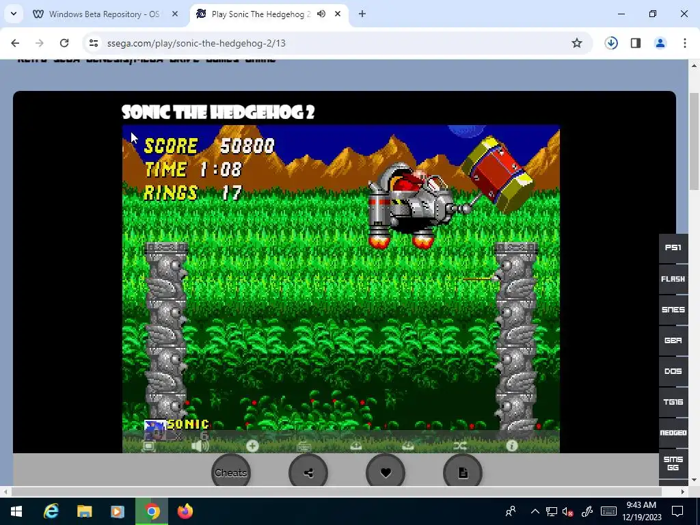Viewport: 700px width, 525px height.
Task: Expand the tab search dropdown arrow
Action: (14, 14)
